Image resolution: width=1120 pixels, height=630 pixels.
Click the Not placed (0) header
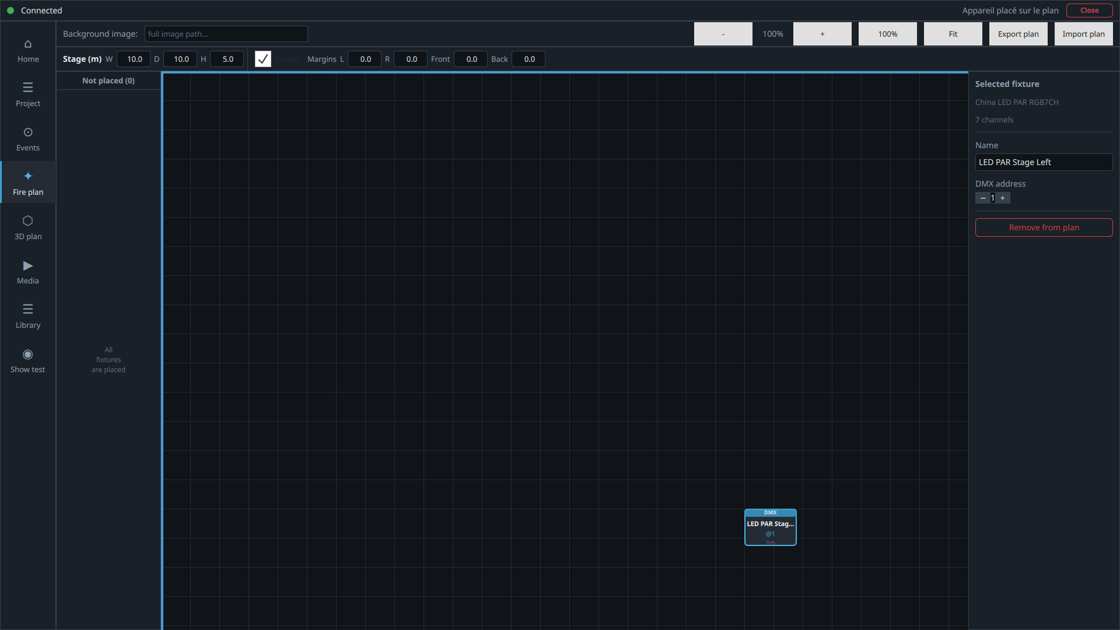108,80
